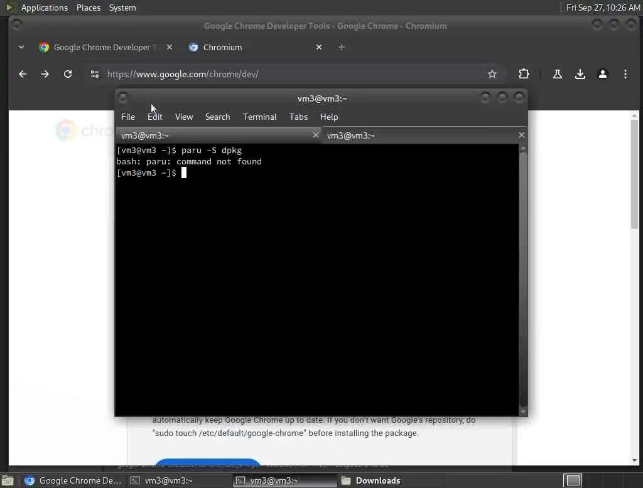The image size is (643, 488).
Task: Open terminal Tabs menu
Action: point(298,117)
